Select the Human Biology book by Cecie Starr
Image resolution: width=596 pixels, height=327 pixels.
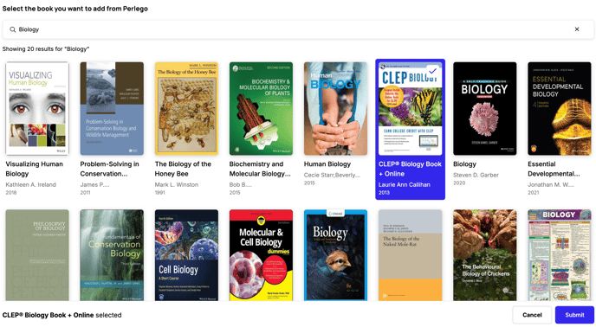(x=335, y=109)
